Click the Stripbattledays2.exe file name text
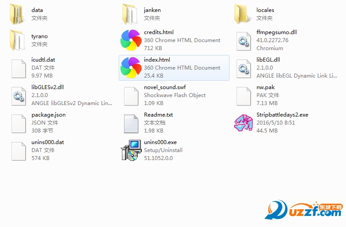 [x=282, y=115]
